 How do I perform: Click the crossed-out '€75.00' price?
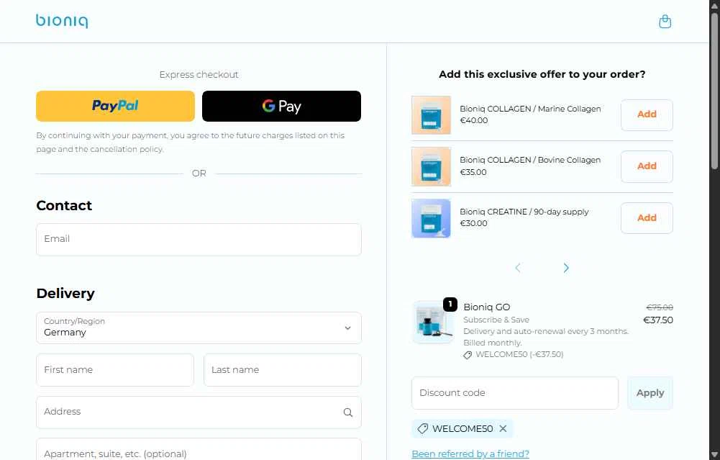(660, 307)
